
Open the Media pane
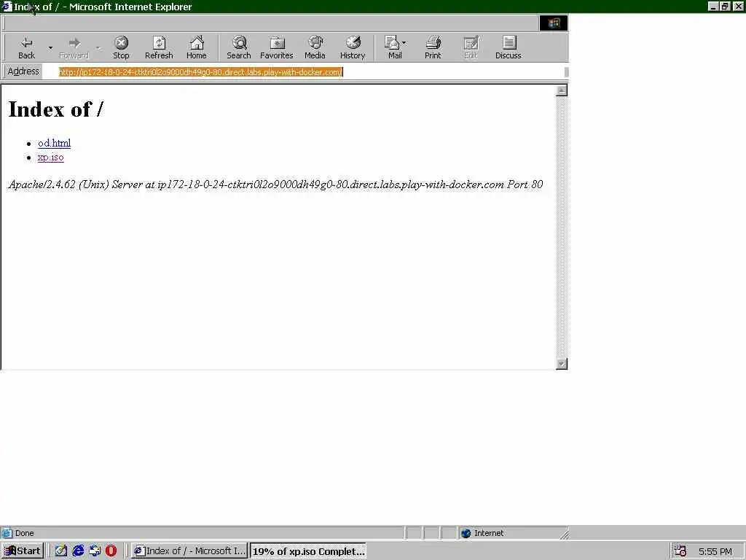pos(315,47)
